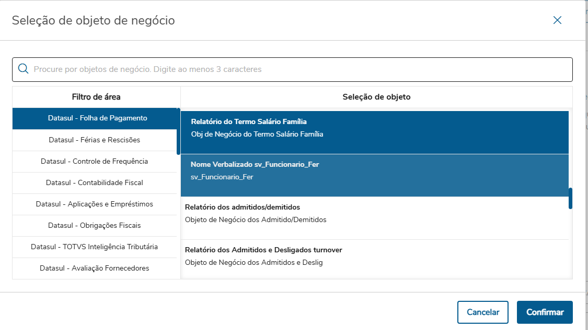The image size is (588, 330).
Task: Type in the business object search field
Action: tap(298, 69)
